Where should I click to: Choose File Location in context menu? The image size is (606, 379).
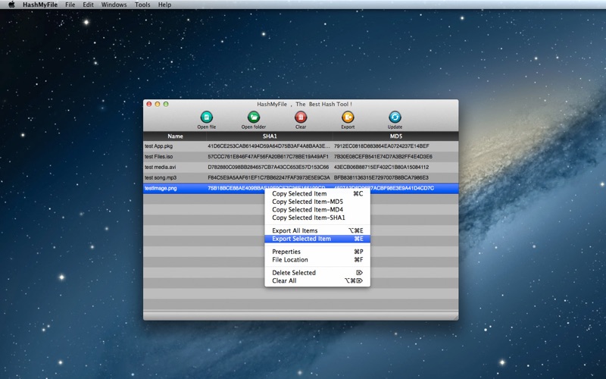(317, 260)
